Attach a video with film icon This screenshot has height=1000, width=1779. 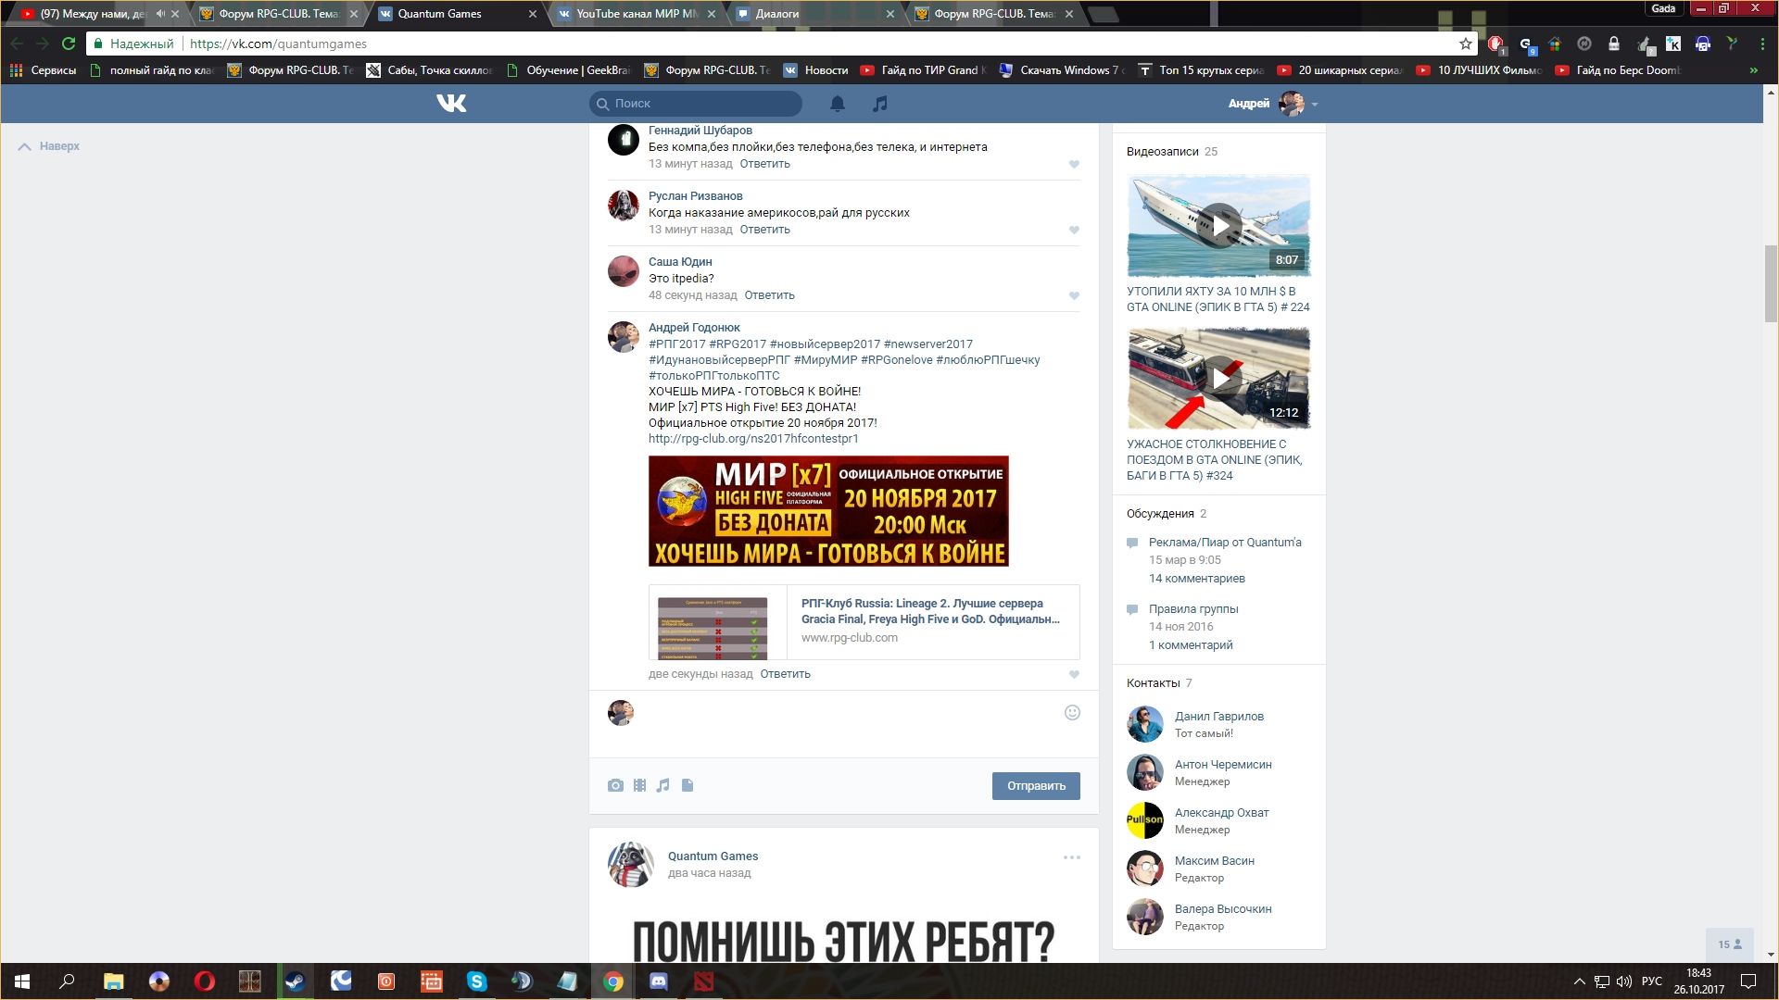click(x=639, y=785)
